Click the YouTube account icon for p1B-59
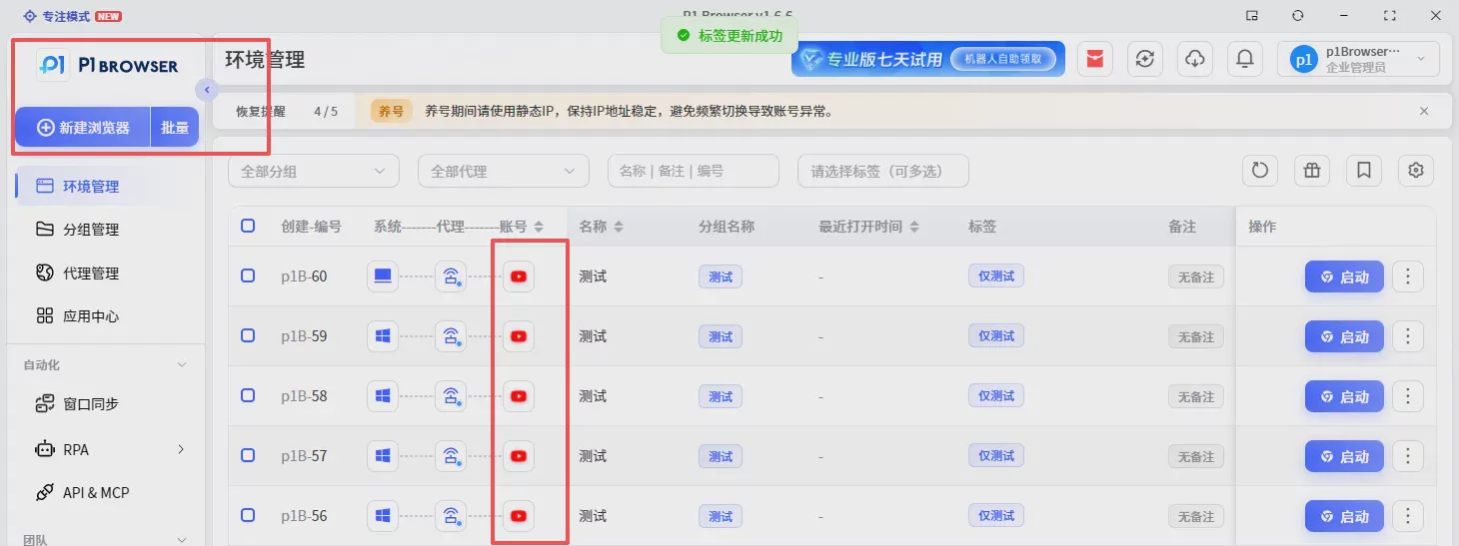Screen dimensions: 1459x546 tap(519, 336)
